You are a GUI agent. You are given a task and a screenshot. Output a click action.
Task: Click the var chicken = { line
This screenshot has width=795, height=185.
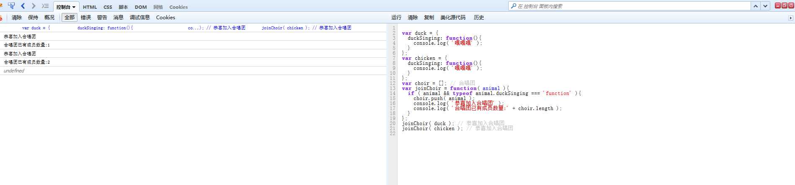(x=425, y=58)
